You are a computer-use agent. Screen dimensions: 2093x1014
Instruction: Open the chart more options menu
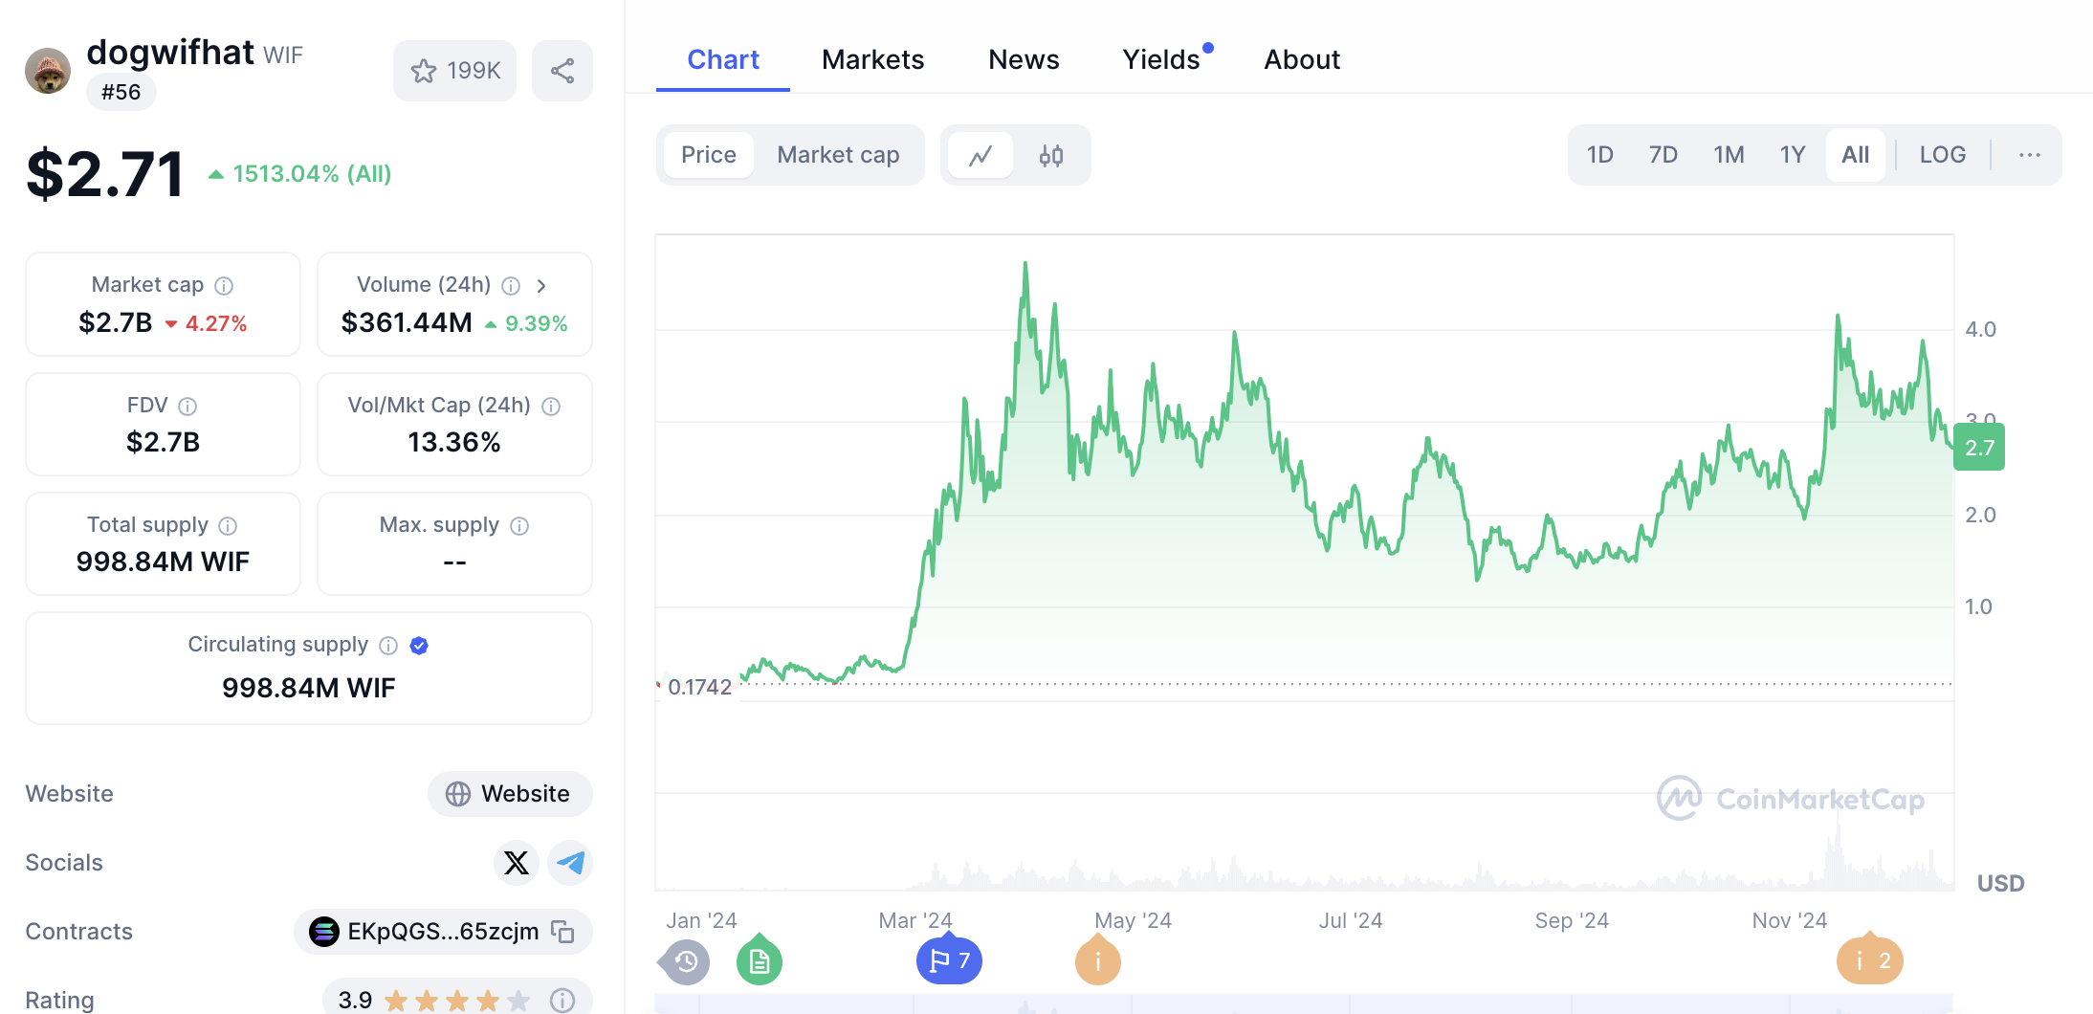pos(2030,155)
